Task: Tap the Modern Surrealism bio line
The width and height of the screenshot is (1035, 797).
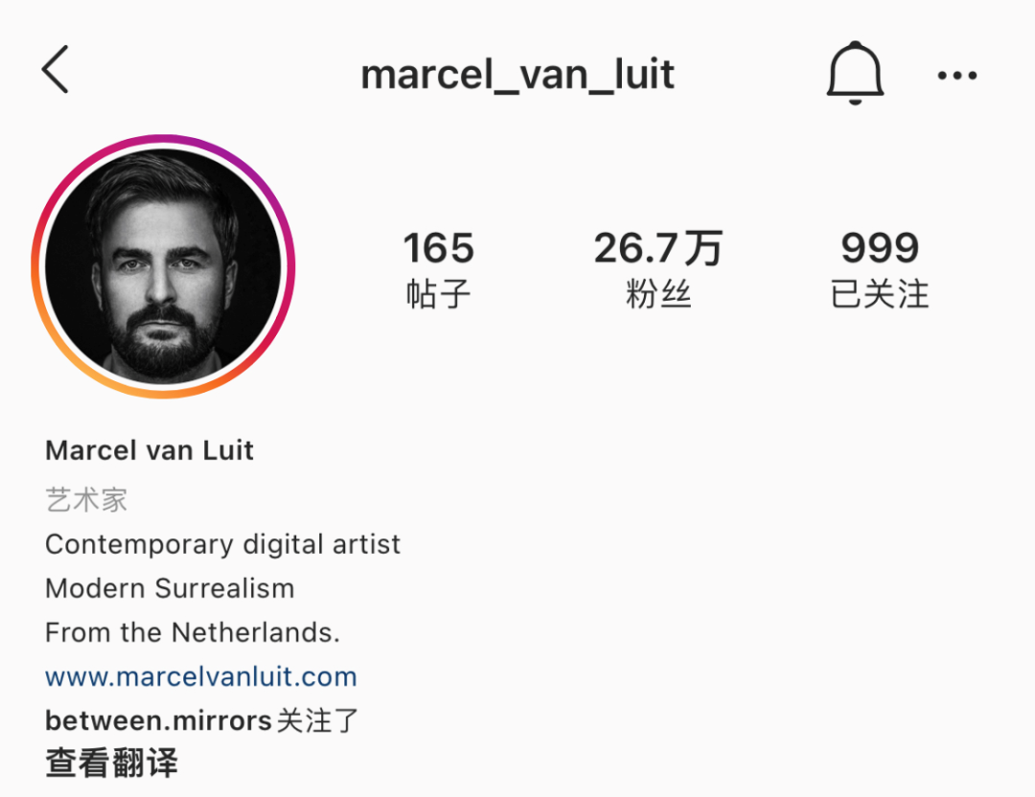Action: pos(170,588)
